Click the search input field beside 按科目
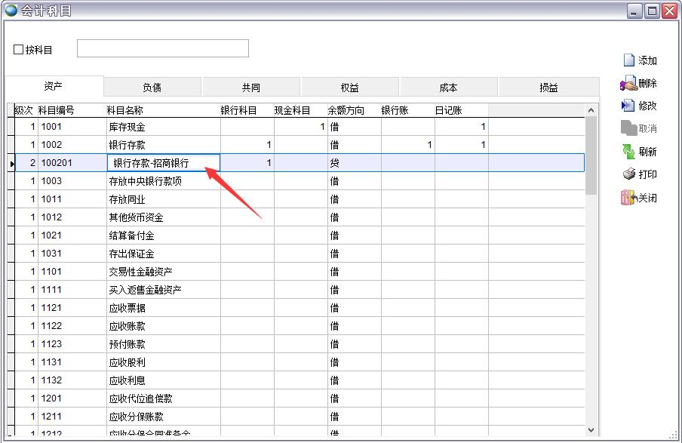 tap(162, 49)
